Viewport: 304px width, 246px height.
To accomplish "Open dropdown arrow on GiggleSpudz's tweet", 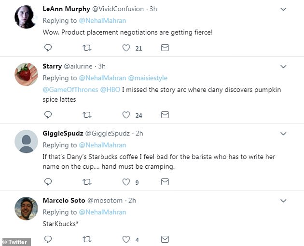I will click(x=283, y=134).
